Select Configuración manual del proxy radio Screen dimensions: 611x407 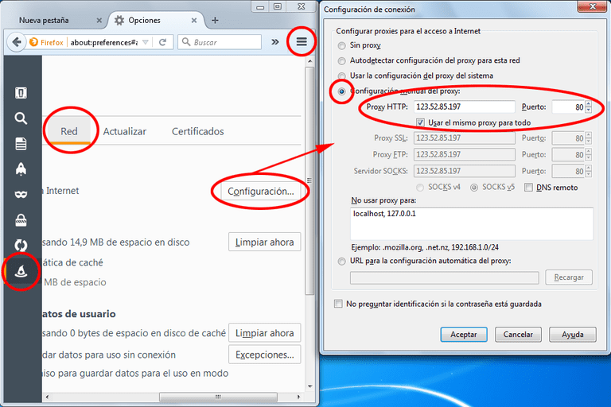coord(342,91)
